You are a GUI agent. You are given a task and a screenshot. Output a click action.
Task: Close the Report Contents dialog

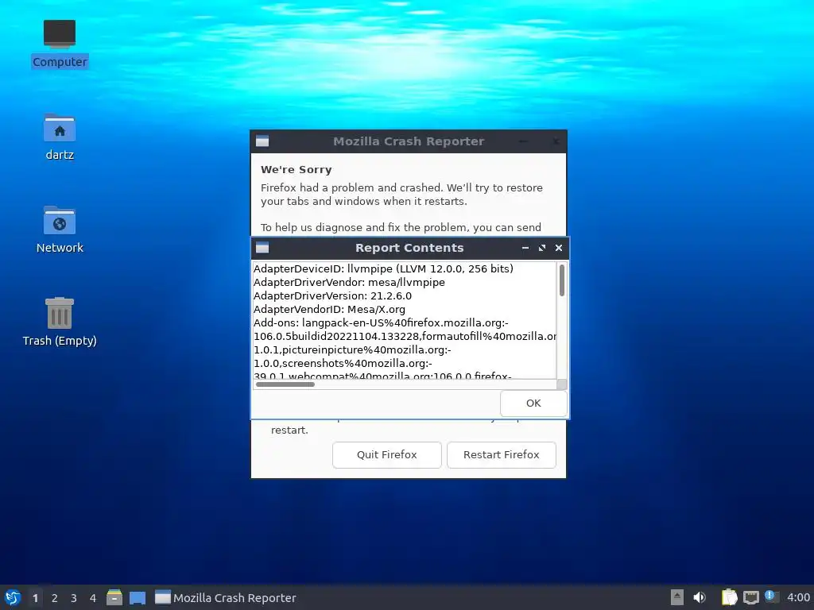[559, 248]
